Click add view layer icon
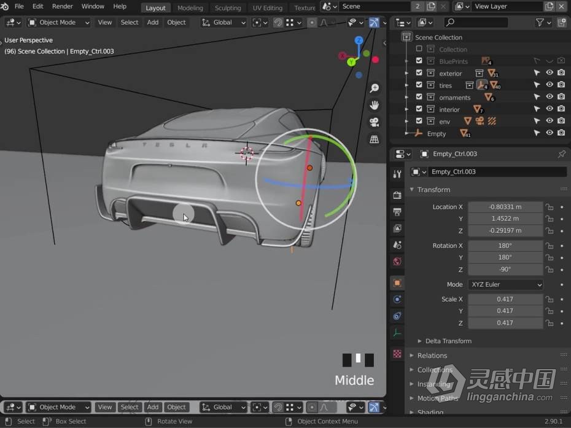Screen dimensions: 571x428 [549, 7]
